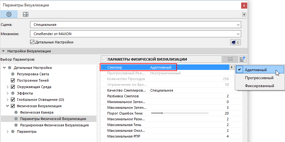Viewport: 285px width, 142px height.
Task: Select Расширенная Физическая Визуализация tree item
Action: point(54,125)
